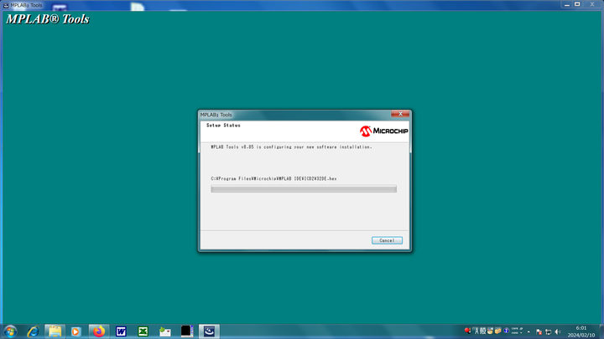This screenshot has height=339, width=604.
Task: Open Microsoft Word from the taskbar
Action: pos(121,331)
